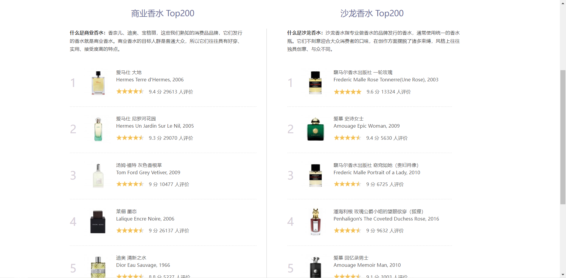This screenshot has height=278, width=566.
Task: Select Lalique Encre Noire, 2006 text
Action: coord(145,219)
